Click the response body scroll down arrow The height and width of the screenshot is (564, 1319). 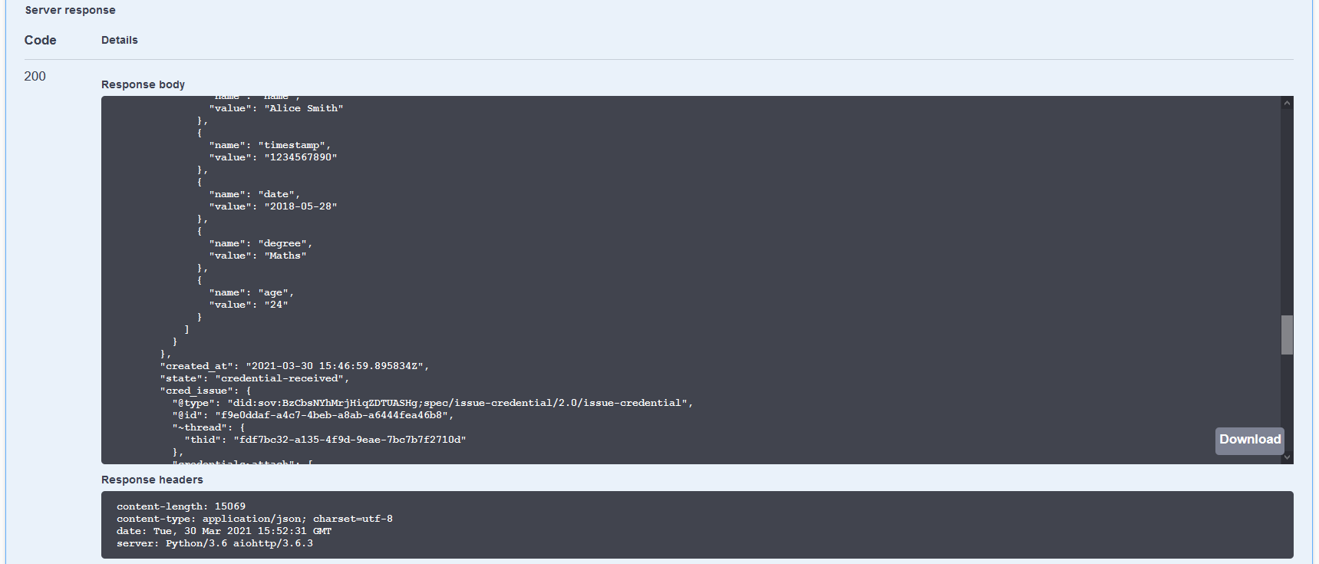pos(1287,457)
